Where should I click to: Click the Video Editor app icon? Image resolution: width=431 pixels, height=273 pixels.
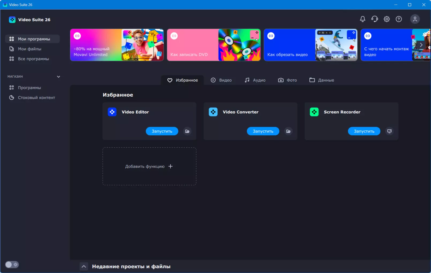[x=112, y=112]
